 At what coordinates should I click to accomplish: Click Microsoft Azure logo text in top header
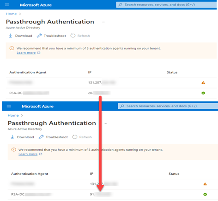36,5
